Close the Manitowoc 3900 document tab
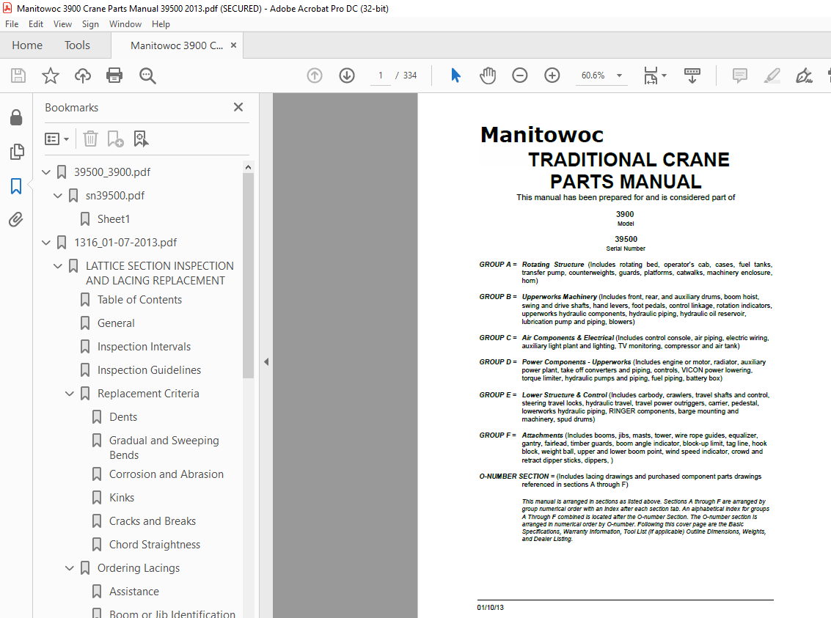Viewport: 831px width, 618px height. pos(233,45)
